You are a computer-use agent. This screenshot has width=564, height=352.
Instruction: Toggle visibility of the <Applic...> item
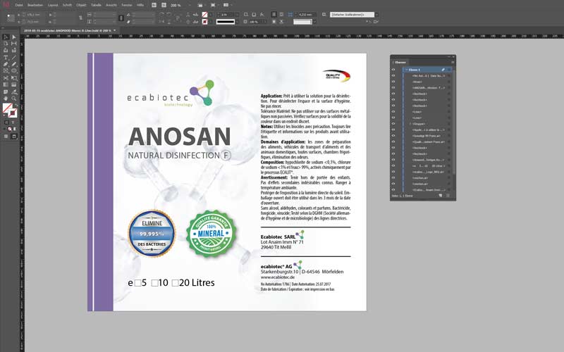pos(393,130)
